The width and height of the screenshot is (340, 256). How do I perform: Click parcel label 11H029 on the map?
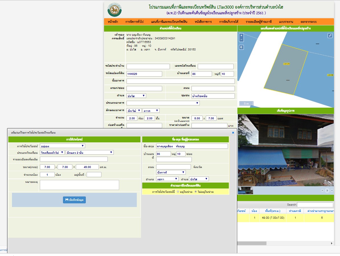pos(286,64)
